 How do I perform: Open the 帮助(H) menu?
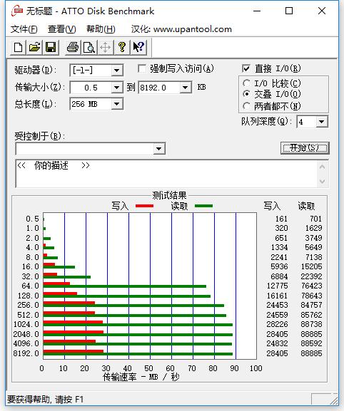101,28
